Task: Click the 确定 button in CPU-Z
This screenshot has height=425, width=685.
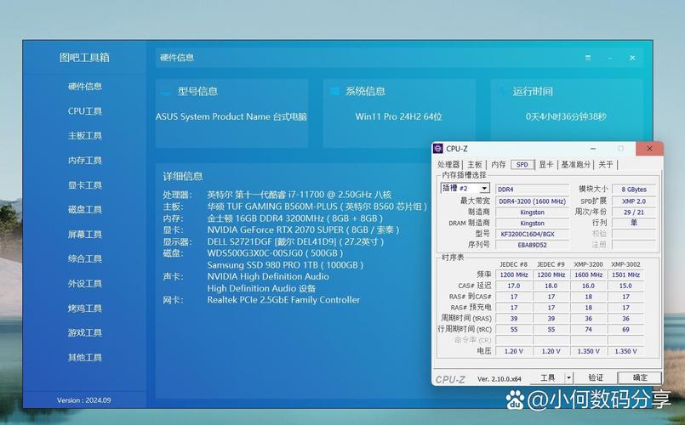Action: pyautogui.click(x=640, y=378)
